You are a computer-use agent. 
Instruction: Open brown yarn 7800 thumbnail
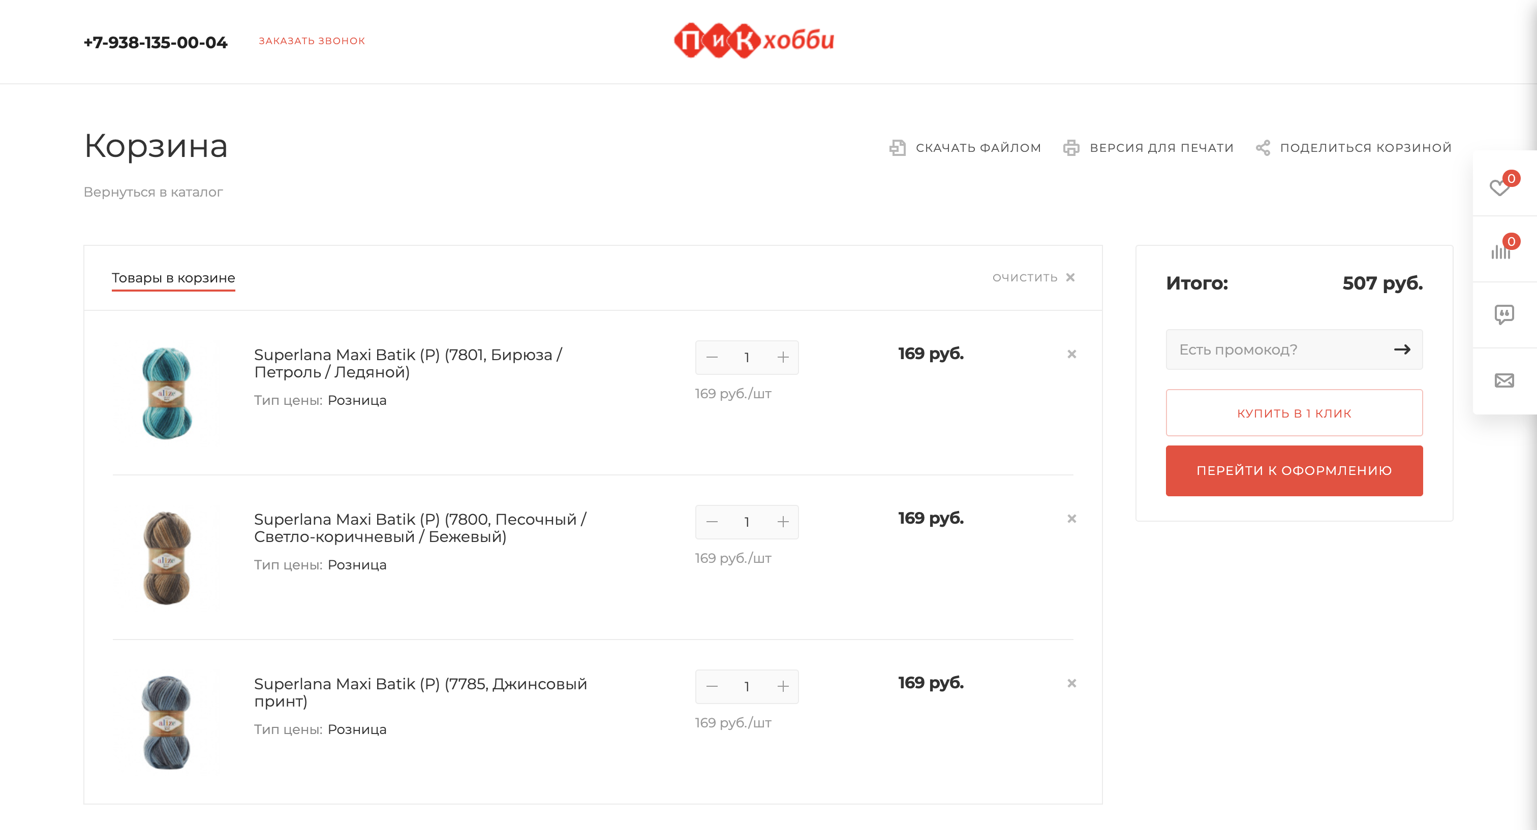167,558
